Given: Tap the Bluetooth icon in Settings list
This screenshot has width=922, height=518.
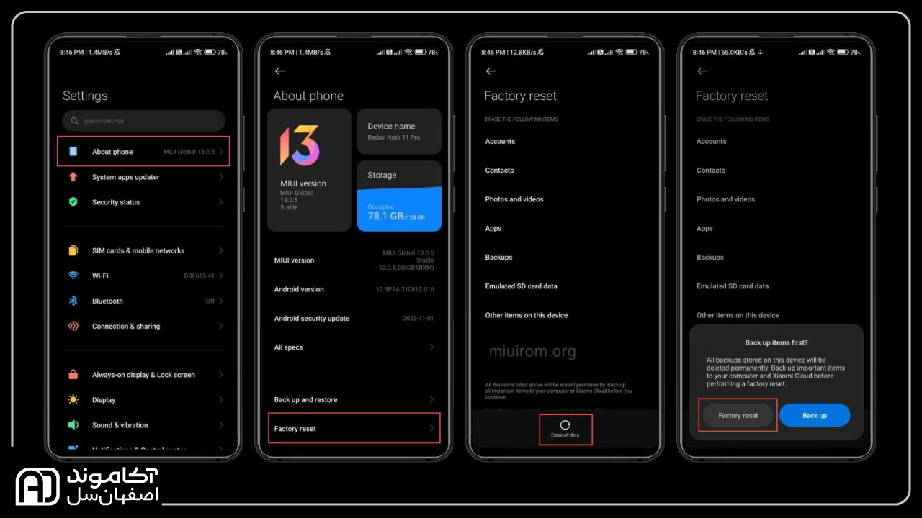Looking at the screenshot, I should [x=73, y=301].
